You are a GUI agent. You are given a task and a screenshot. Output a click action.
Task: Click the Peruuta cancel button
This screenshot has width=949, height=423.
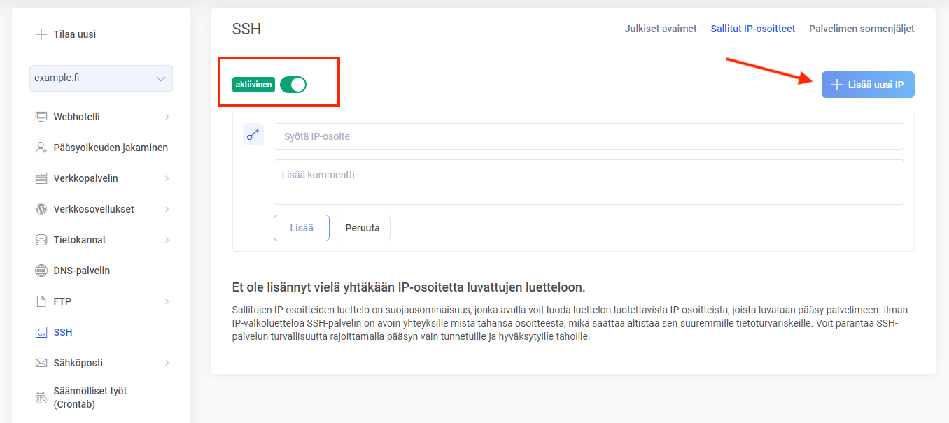click(362, 228)
